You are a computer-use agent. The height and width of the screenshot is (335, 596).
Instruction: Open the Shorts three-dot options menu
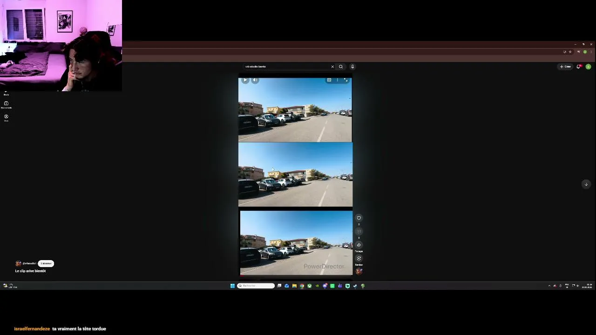click(x=338, y=80)
